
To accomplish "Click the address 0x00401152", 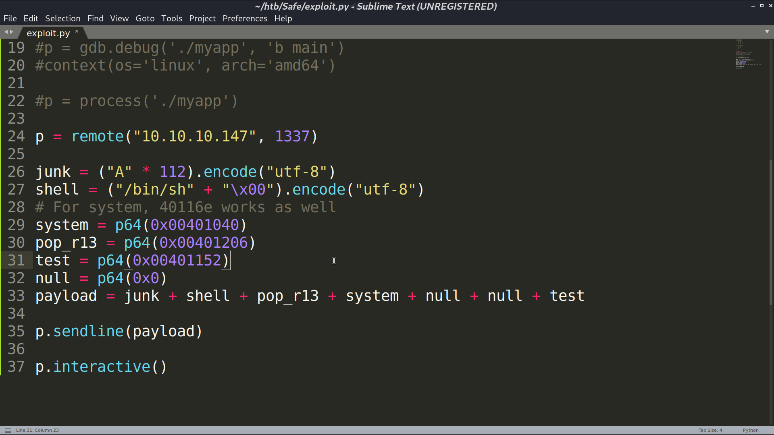I will coord(177,261).
